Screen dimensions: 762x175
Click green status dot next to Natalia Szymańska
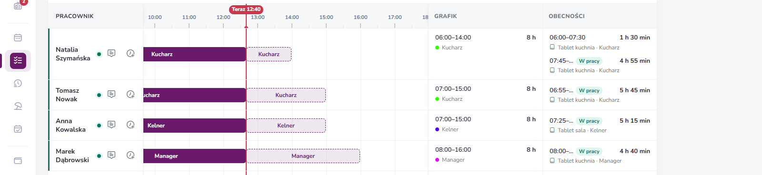(99, 54)
